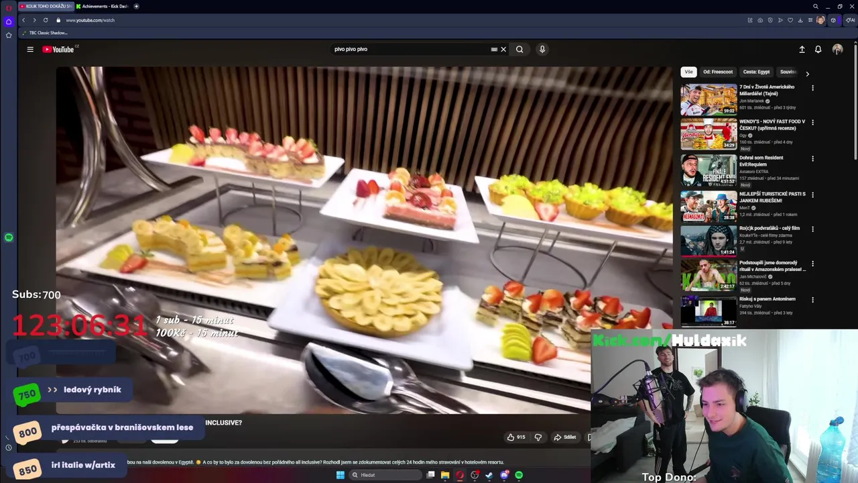This screenshot has height=483, width=858.
Task: Select the 'Vše' filter chip
Action: point(688,72)
